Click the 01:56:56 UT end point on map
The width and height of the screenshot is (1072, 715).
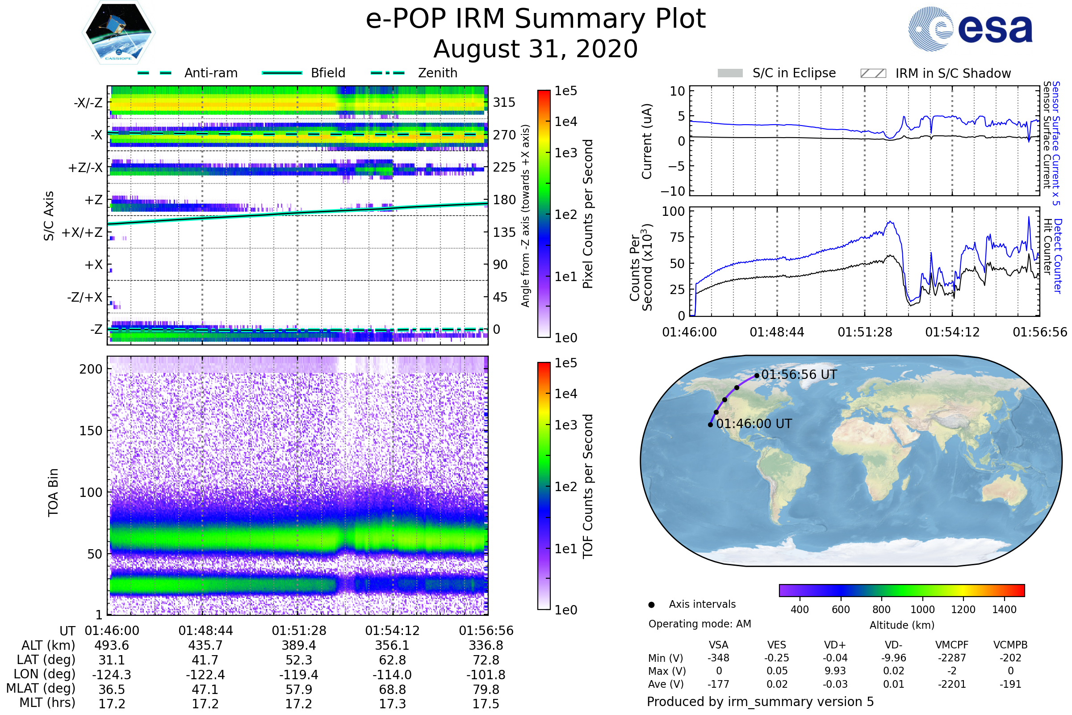pyautogui.click(x=757, y=376)
